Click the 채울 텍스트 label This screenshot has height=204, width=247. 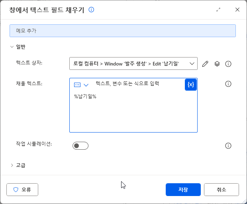tap(29, 83)
